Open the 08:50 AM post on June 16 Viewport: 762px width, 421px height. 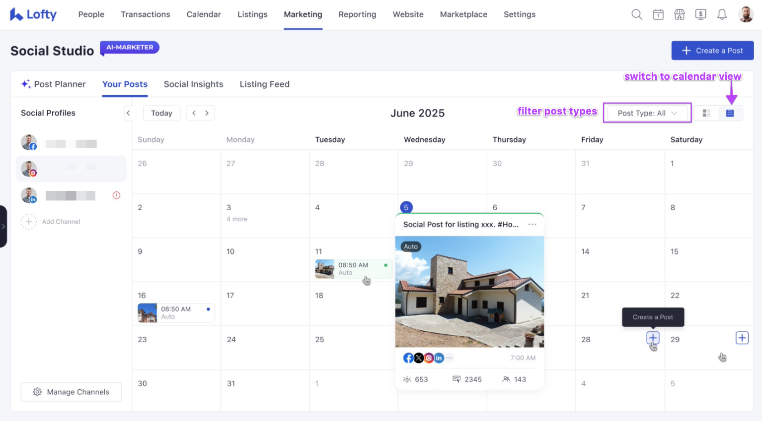(x=176, y=313)
